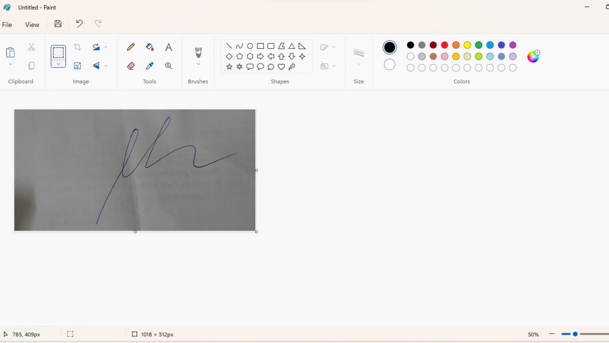Choose the Lightning bolt shape
The image size is (609, 343).
coord(292,67)
